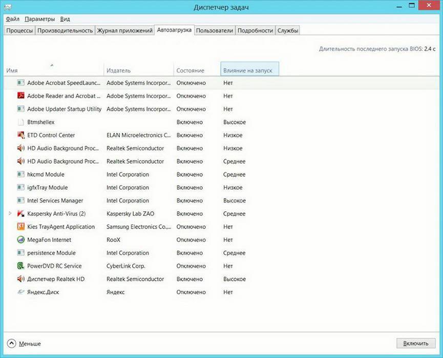Open the Параметры menu

click(39, 19)
